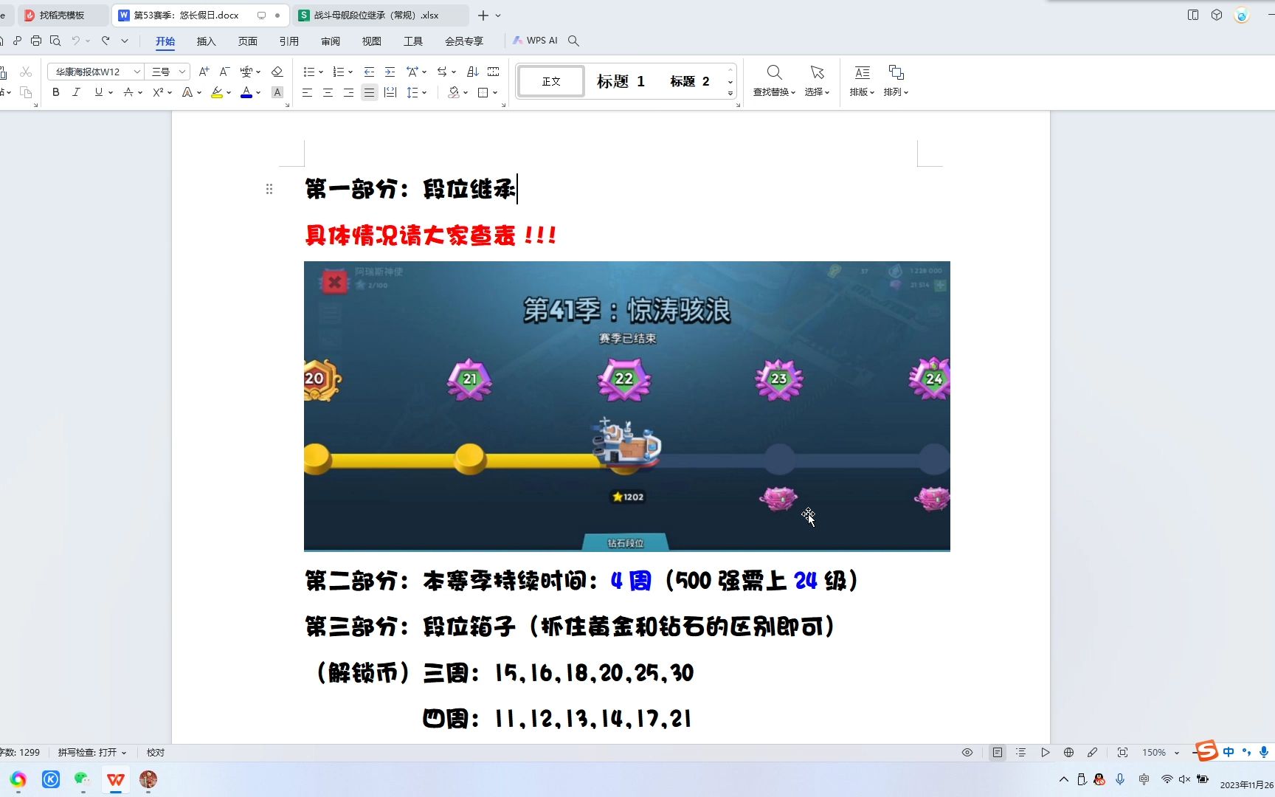
Task: Click the embedded game screenshot image
Action: click(x=626, y=406)
